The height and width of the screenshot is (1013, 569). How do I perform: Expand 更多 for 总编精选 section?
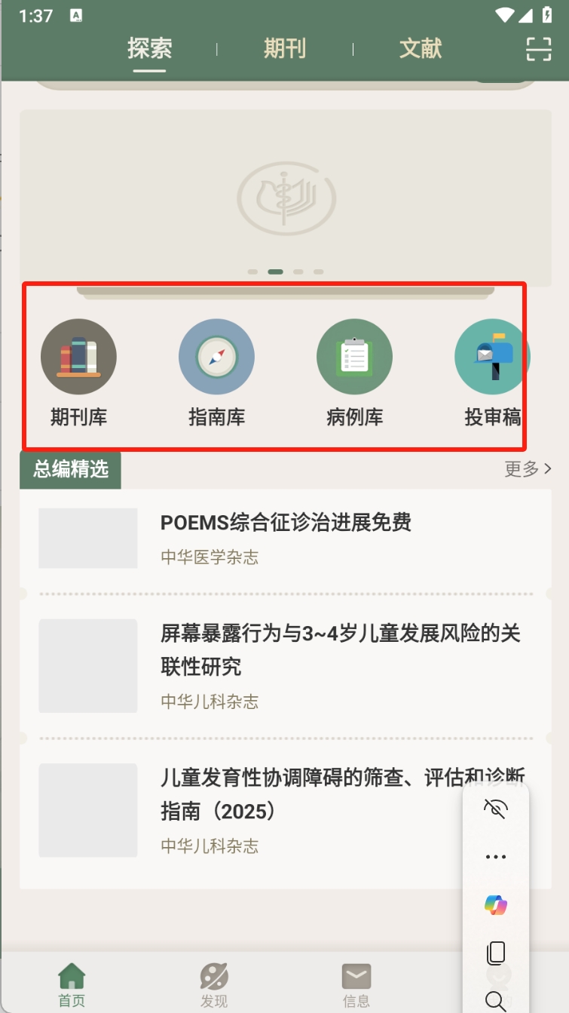point(528,469)
